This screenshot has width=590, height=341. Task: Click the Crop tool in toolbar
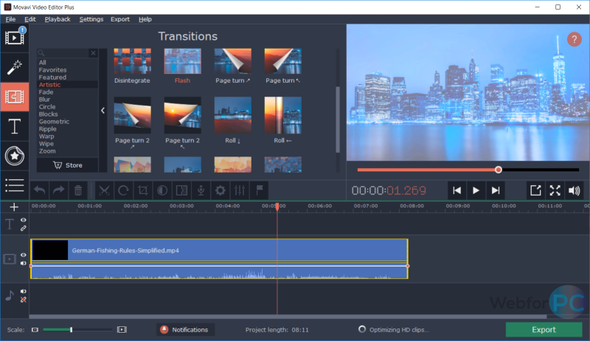click(x=143, y=190)
